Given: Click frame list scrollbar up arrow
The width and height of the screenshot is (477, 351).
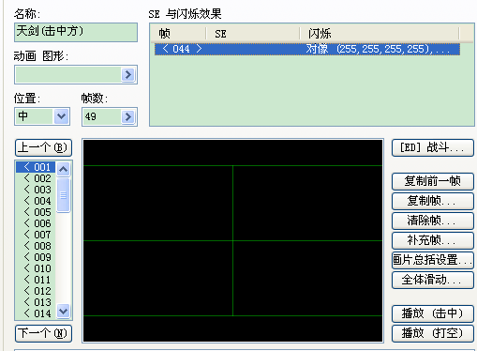Looking at the screenshot, I should click(x=64, y=169).
